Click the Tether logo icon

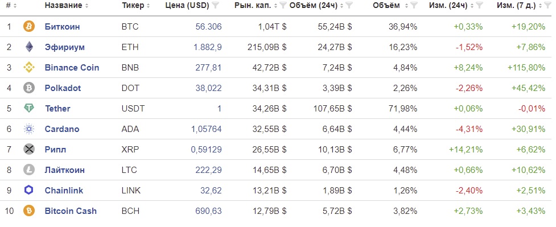[x=29, y=108]
